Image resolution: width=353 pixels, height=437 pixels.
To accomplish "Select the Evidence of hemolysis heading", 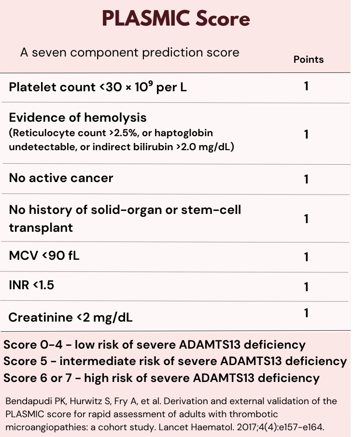I will pyautogui.click(x=78, y=117).
